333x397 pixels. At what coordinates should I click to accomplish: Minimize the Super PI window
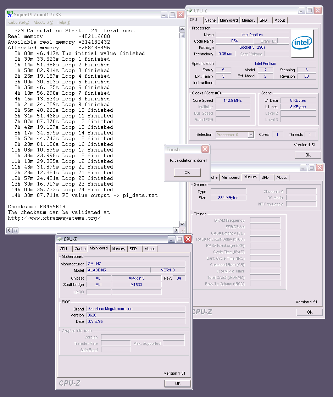click(164, 15)
